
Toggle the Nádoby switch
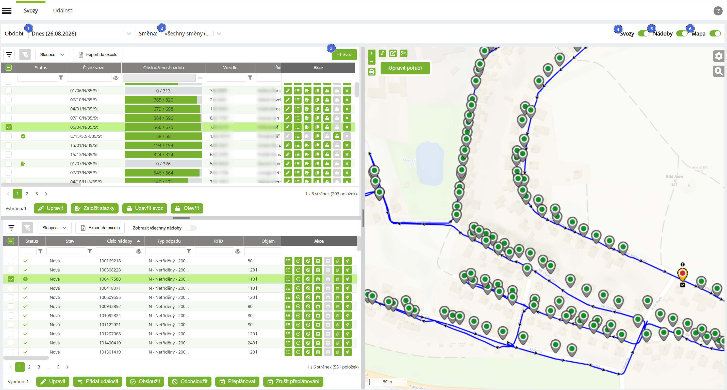[682, 33]
